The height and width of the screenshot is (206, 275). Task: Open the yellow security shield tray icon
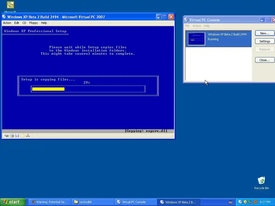(x=245, y=202)
